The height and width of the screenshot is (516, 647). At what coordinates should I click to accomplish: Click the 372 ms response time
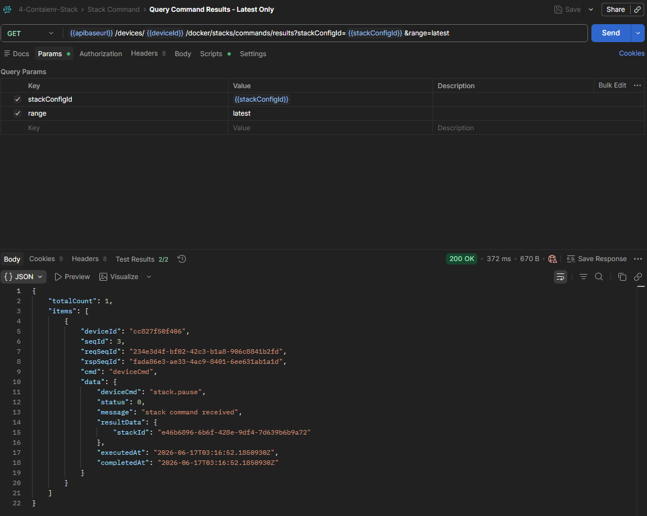click(499, 259)
